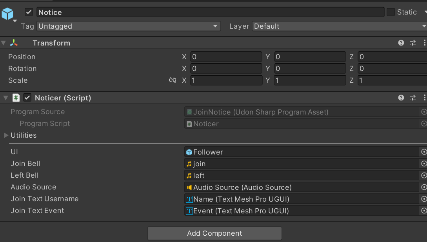
Task: Open Transform component help reference
Action: pos(401,43)
